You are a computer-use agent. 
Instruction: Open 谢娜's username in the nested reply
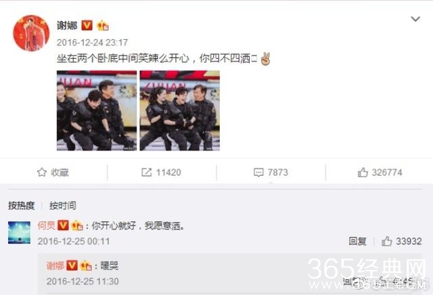55,266
